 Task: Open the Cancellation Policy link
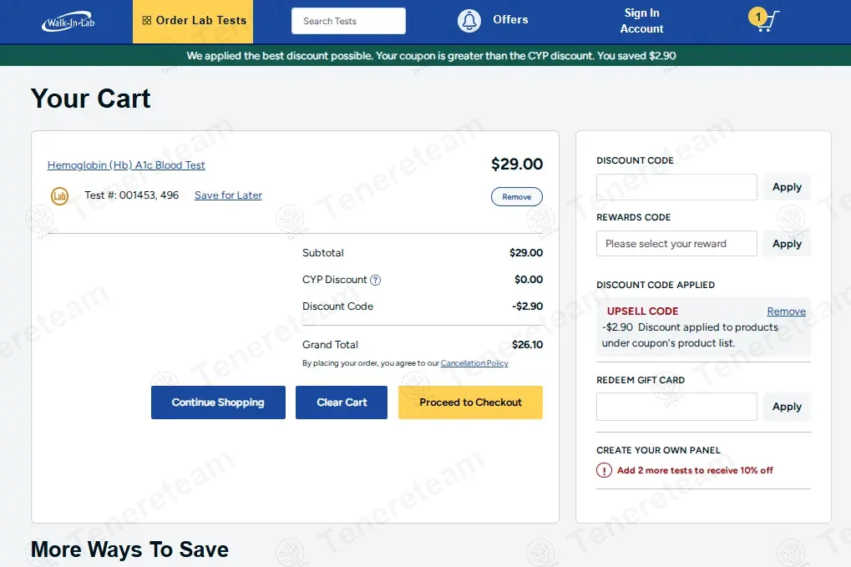474,363
